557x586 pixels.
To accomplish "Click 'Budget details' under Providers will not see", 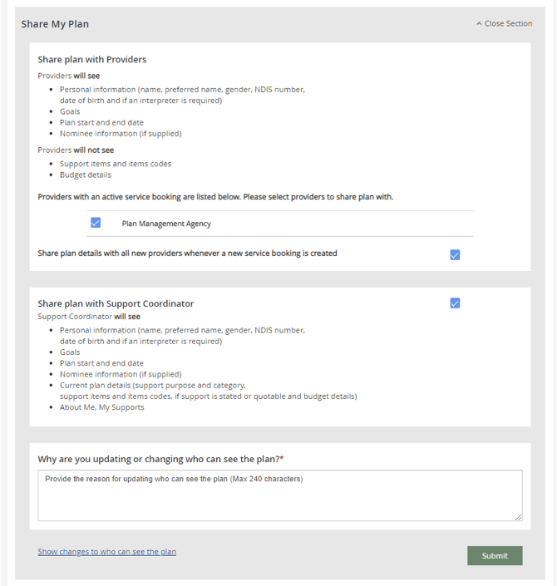I will [86, 175].
